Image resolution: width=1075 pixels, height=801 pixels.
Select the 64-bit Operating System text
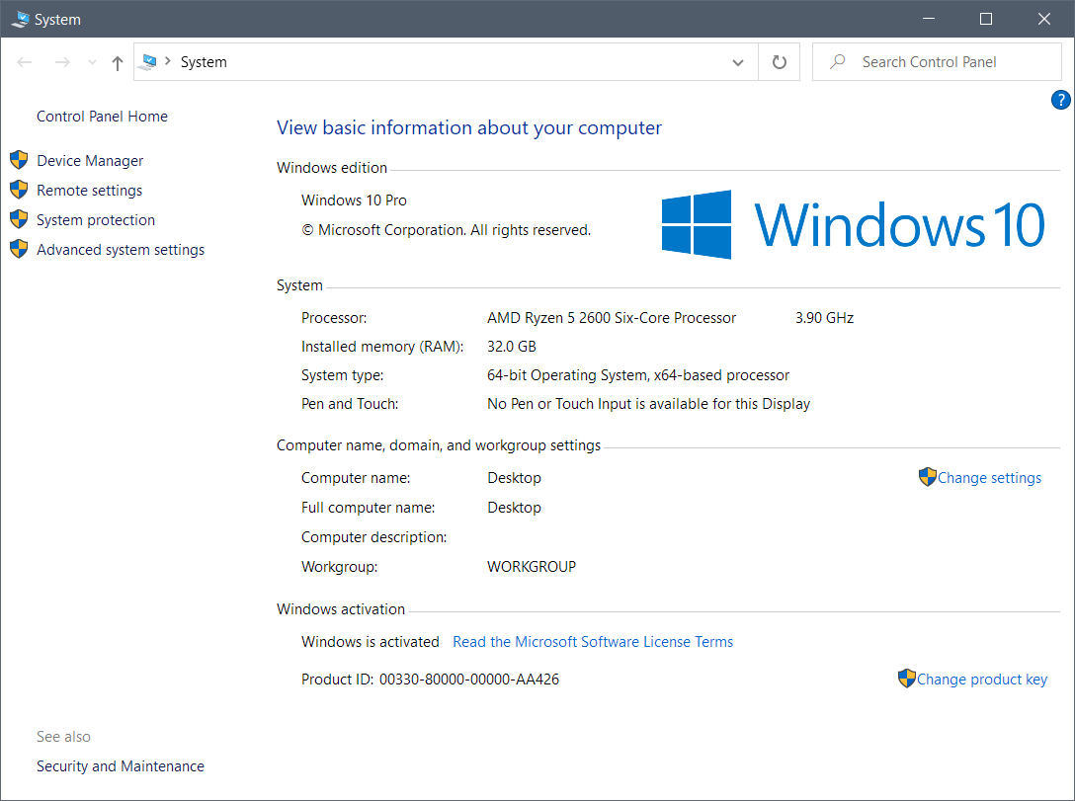(x=638, y=375)
